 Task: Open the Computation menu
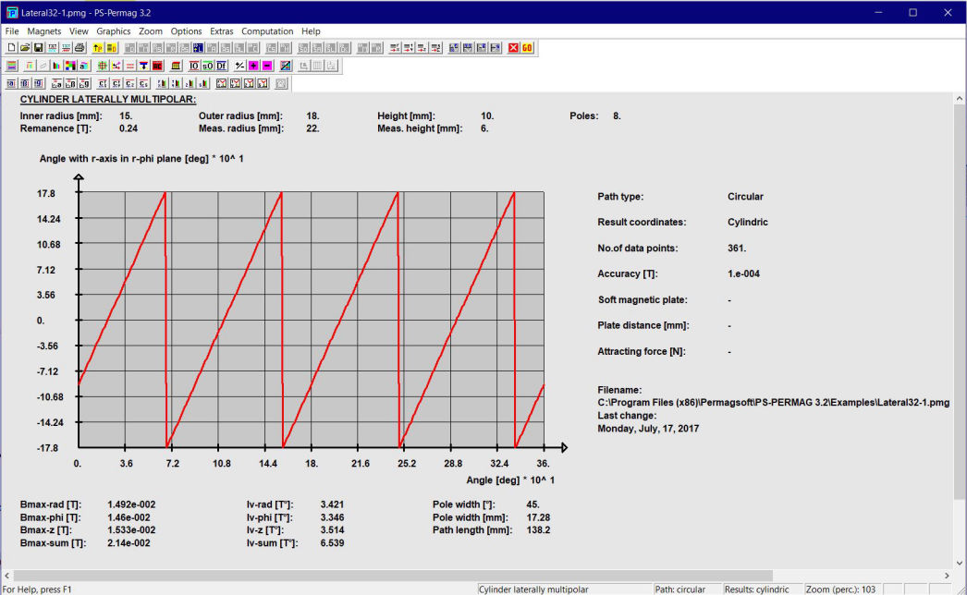[x=266, y=31]
